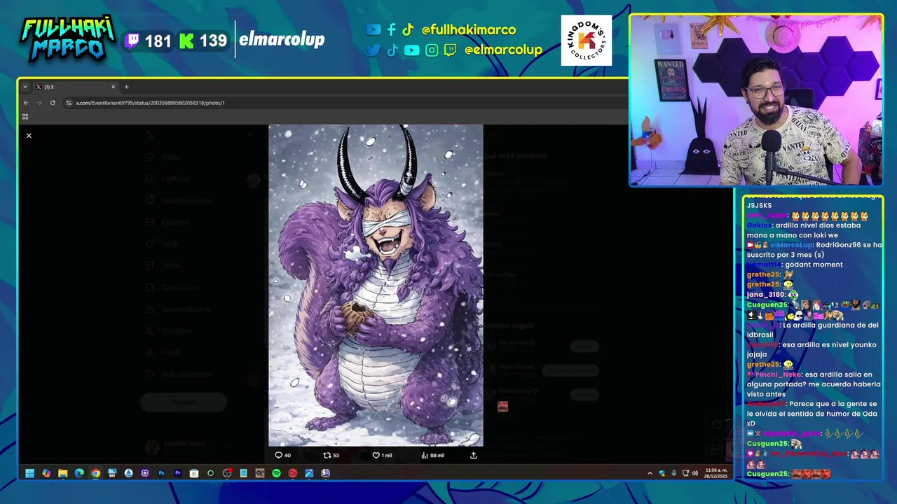Repost the tweet showing 53 reposts
This screenshot has width=897, height=504.
pos(331,455)
